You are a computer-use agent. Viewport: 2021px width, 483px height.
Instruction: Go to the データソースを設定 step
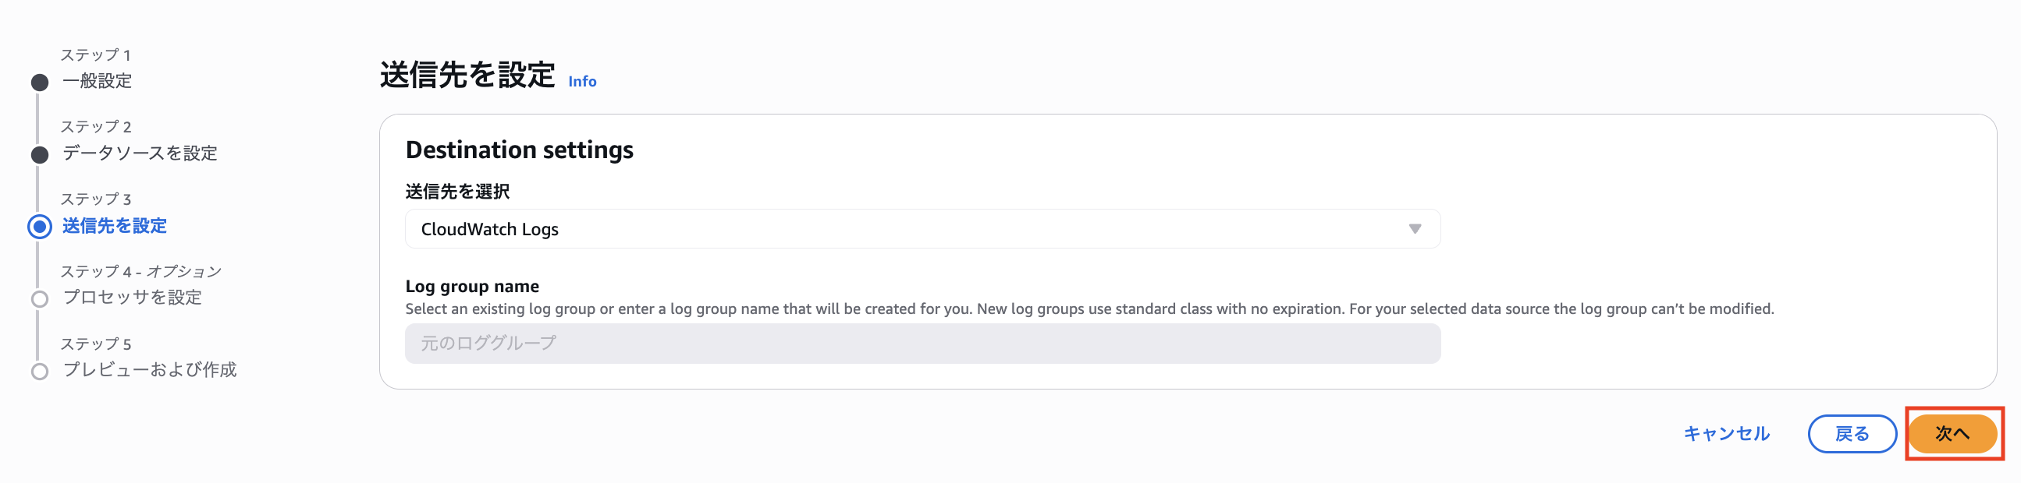pyautogui.click(x=140, y=153)
